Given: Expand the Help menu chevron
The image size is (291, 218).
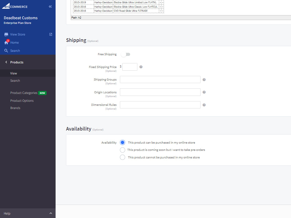Looking at the screenshot, I should point(51,213).
